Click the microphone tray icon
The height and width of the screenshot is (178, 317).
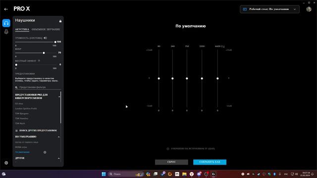point(280,174)
